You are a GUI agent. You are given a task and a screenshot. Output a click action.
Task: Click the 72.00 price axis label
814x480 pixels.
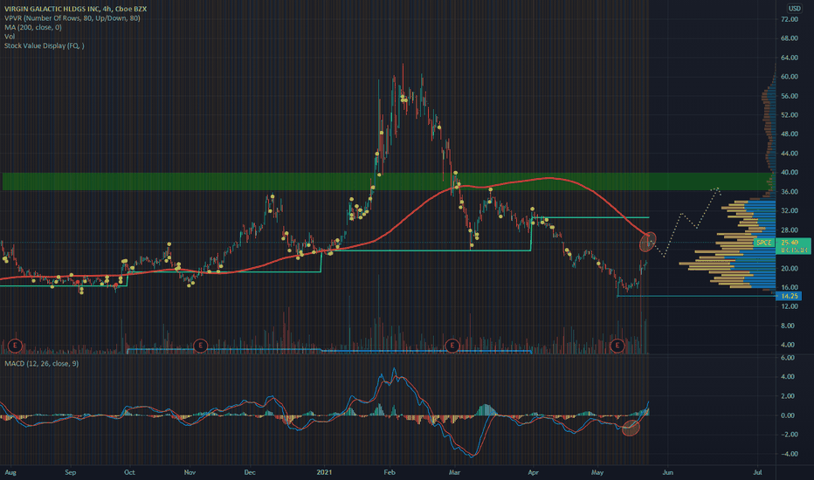click(x=789, y=19)
